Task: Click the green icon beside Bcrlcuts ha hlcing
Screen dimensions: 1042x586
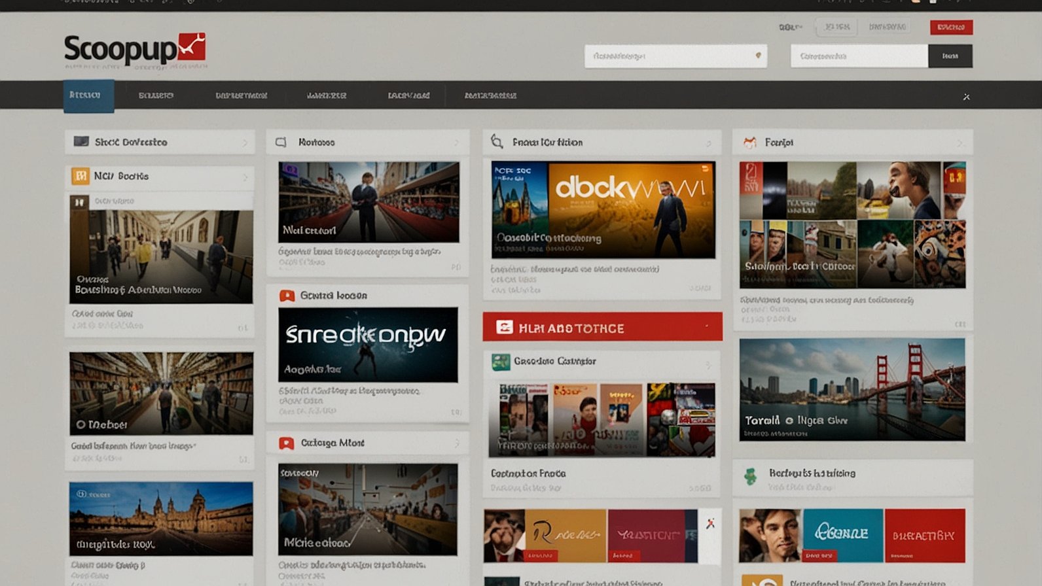Action: point(751,475)
